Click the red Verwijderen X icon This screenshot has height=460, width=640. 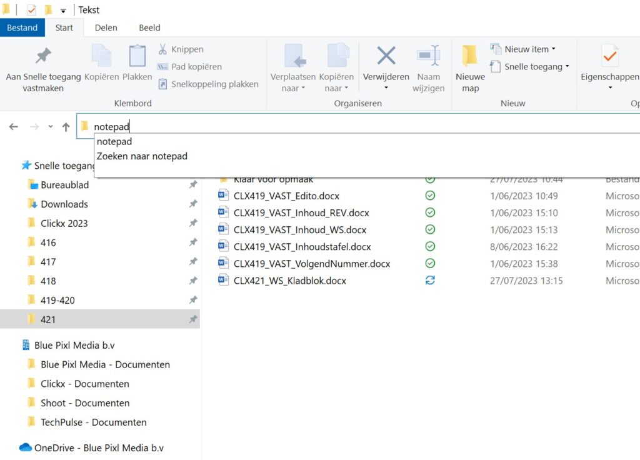(x=386, y=56)
